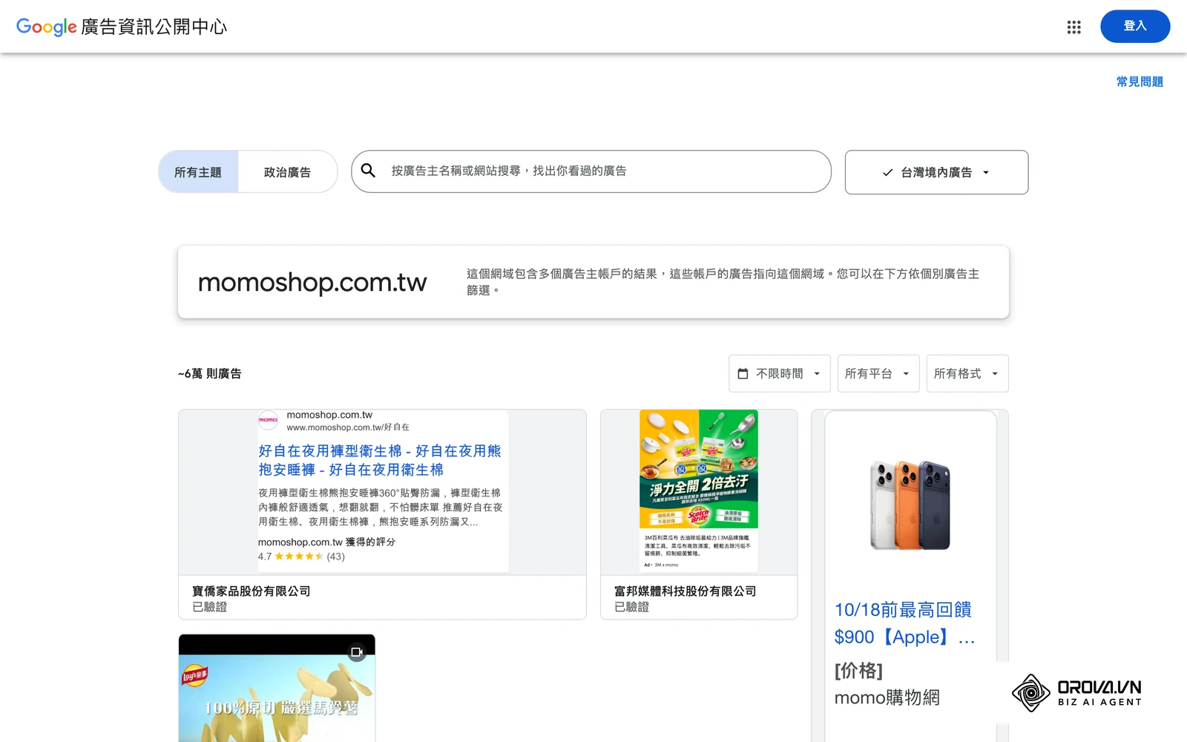Click the ~6萬 則廣告 count text

click(x=210, y=373)
